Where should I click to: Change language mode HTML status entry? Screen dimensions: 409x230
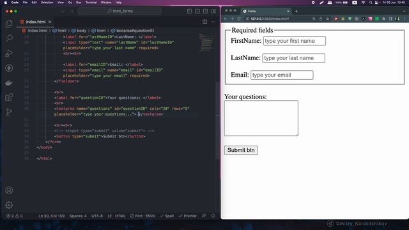click(120, 216)
